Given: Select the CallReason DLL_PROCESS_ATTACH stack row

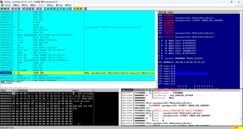Looking at the screenshot, I should 181,95.
